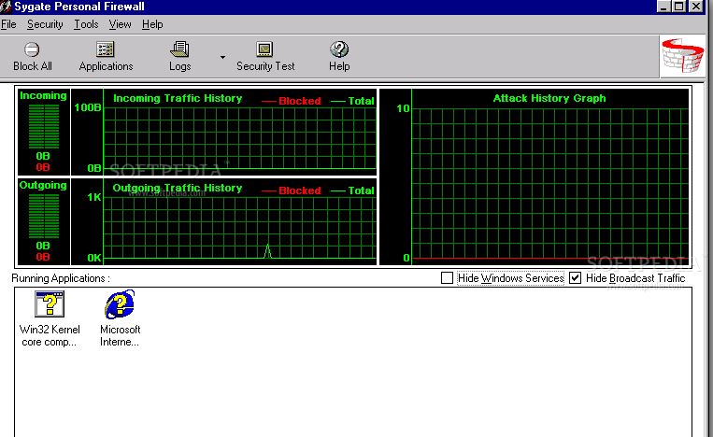Click the Attack History Graph

[535, 176]
